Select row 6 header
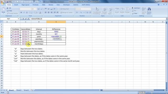The width and height of the screenshot is (168, 94). coord(2,37)
